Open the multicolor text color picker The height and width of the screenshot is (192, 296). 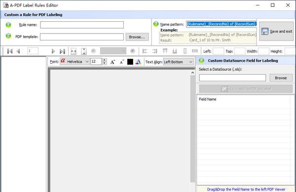click(138, 62)
